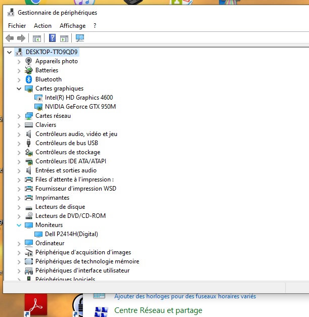Open the Affichage menu
This screenshot has width=309, height=317.
tap(73, 26)
